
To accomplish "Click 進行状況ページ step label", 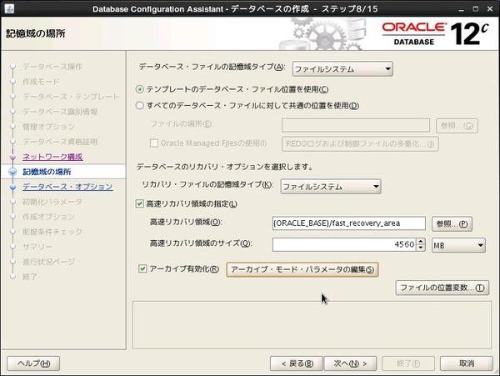I will click(x=48, y=262).
